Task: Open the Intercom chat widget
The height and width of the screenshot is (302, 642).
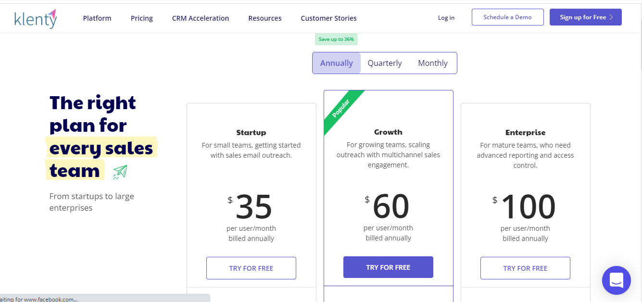Action: tap(616, 280)
